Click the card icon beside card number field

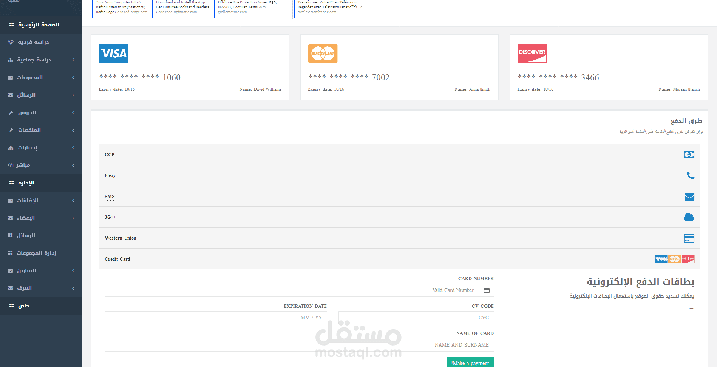[x=487, y=290]
